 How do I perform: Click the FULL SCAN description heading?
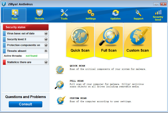pos(77,81)
